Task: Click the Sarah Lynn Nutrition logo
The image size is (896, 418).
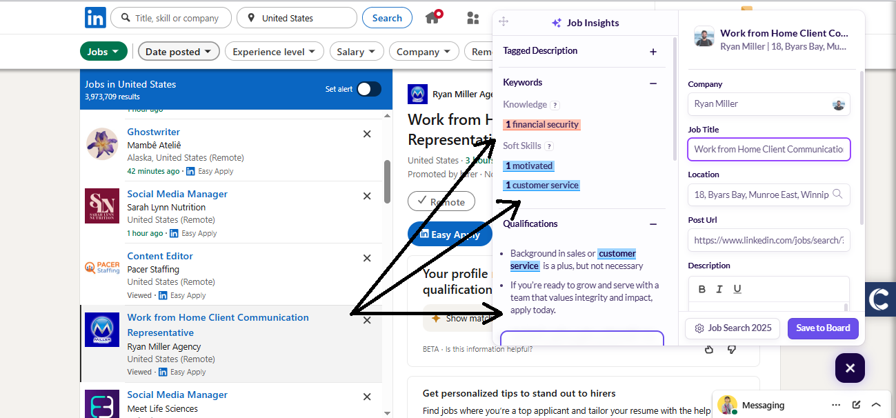Action: [102, 206]
